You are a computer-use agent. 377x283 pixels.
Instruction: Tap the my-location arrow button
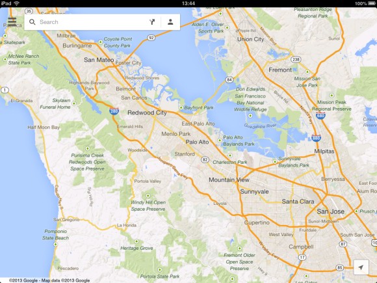pyautogui.click(x=361, y=267)
